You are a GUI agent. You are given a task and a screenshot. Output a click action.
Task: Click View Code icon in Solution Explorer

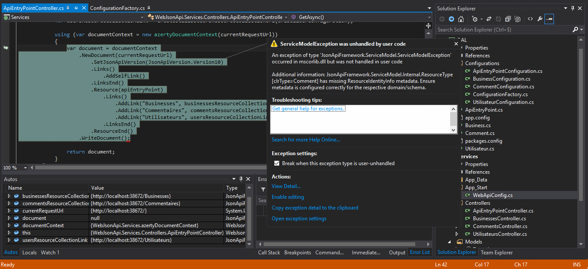pyautogui.click(x=530, y=19)
